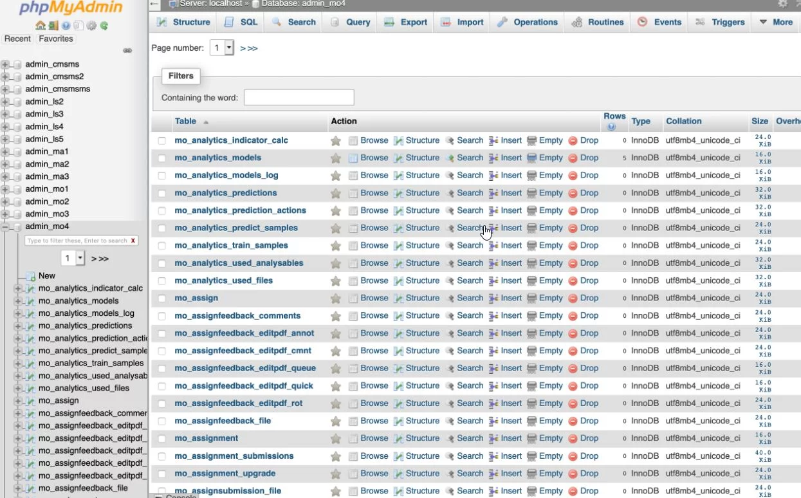
Task: Click the link-with-main-panel chain icon
Action: (x=127, y=50)
